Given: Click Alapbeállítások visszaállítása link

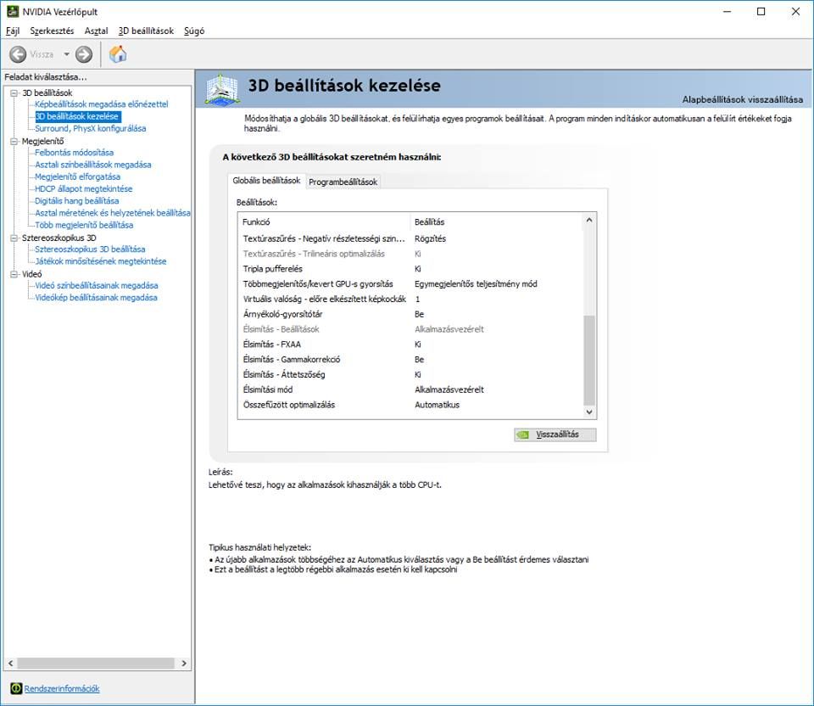Looking at the screenshot, I should (x=743, y=99).
